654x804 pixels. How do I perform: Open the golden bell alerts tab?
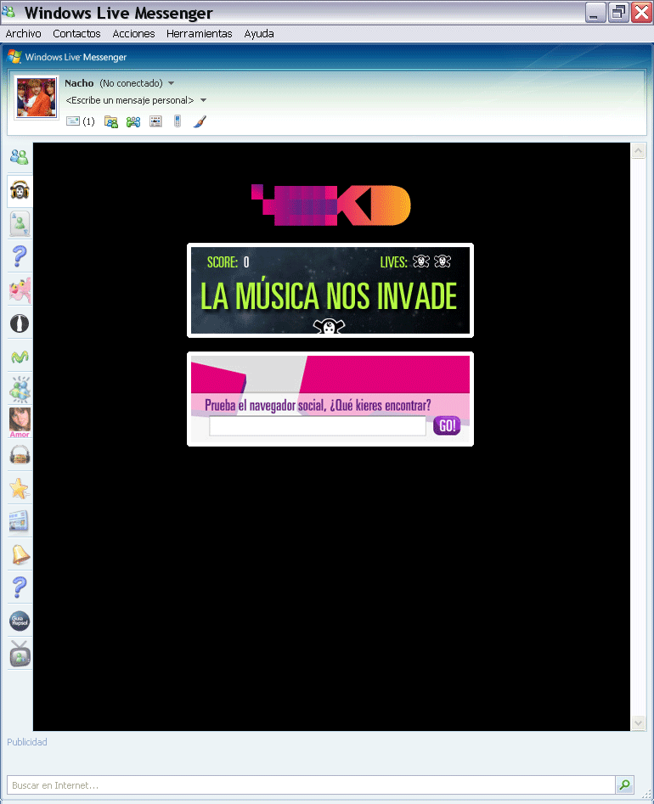tap(20, 554)
